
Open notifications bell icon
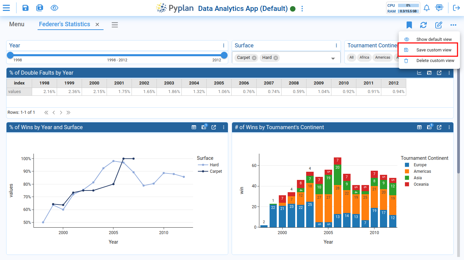tap(426, 8)
